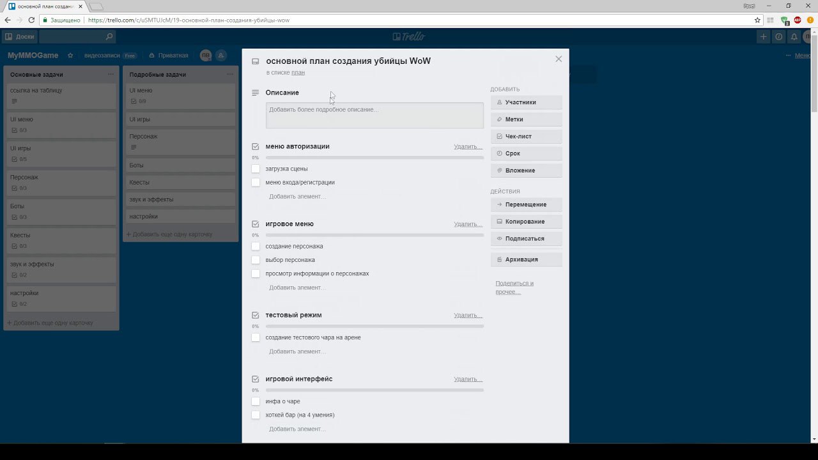Open the Приватная visibility setting
The image size is (818, 460).
tap(168, 56)
